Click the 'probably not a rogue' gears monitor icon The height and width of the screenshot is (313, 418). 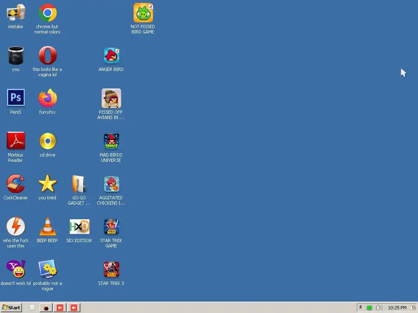47,269
